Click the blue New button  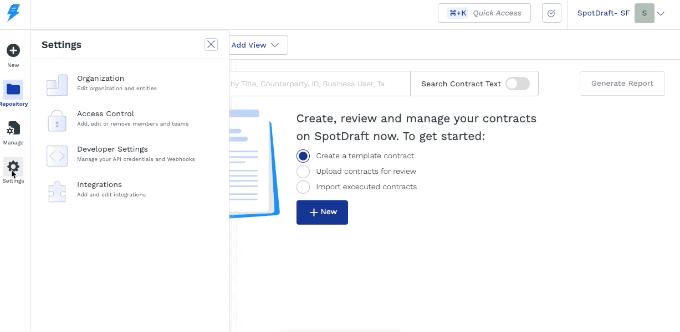pos(322,212)
